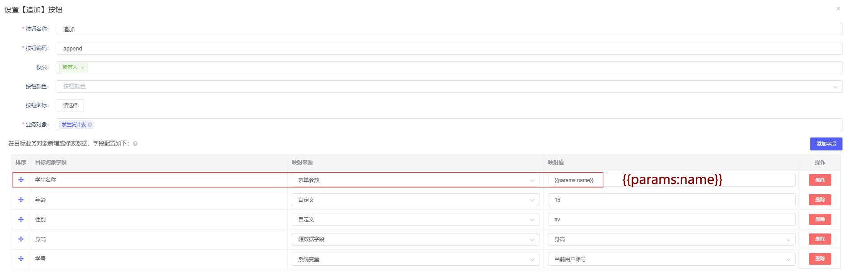Click drag handle icon for 学号 row
The height and width of the screenshot is (279, 851).
tap(21, 259)
